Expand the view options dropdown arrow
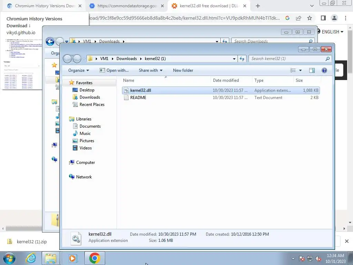 [300, 70]
